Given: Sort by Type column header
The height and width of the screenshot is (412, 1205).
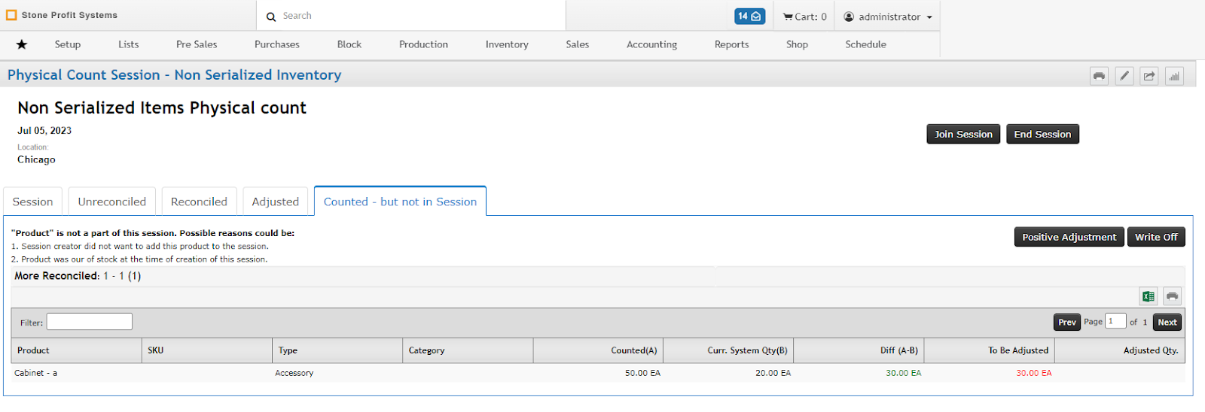Looking at the screenshot, I should (337, 350).
